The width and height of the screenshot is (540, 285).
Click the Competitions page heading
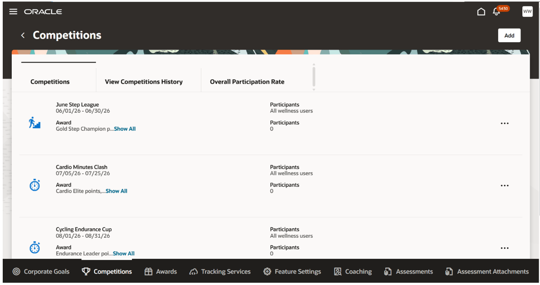(67, 35)
